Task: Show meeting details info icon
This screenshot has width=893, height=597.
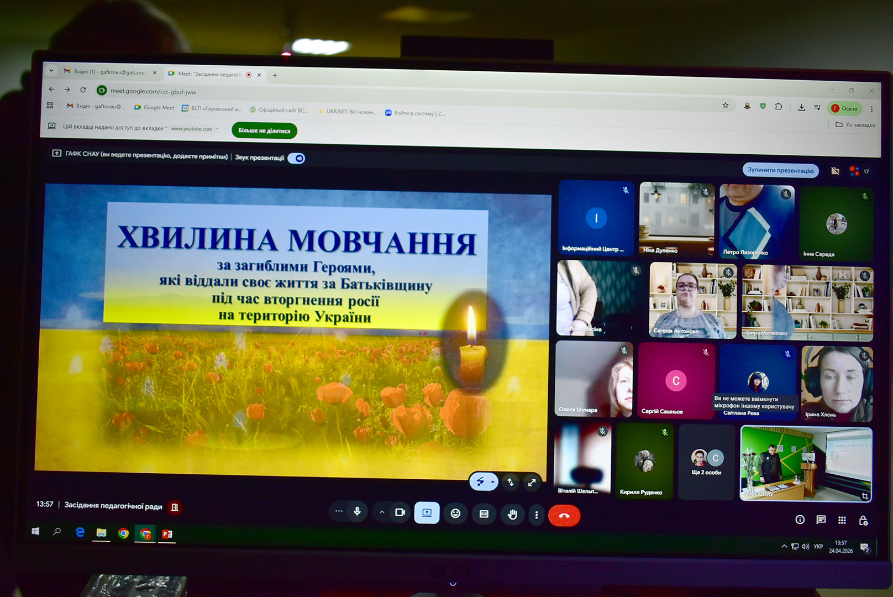Action: (800, 519)
